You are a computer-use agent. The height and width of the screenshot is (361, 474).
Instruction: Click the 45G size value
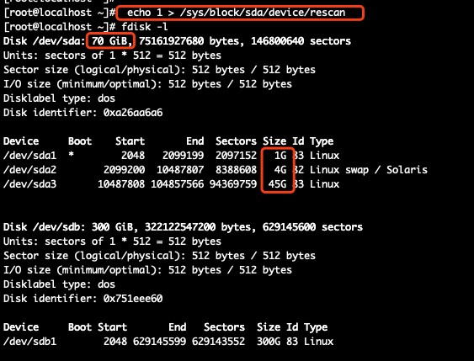pos(277,184)
